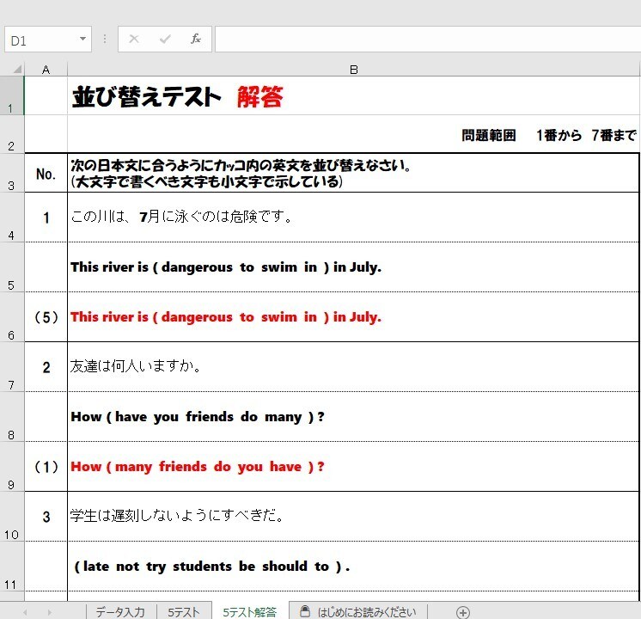Click the No. header cell

pos(46,173)
